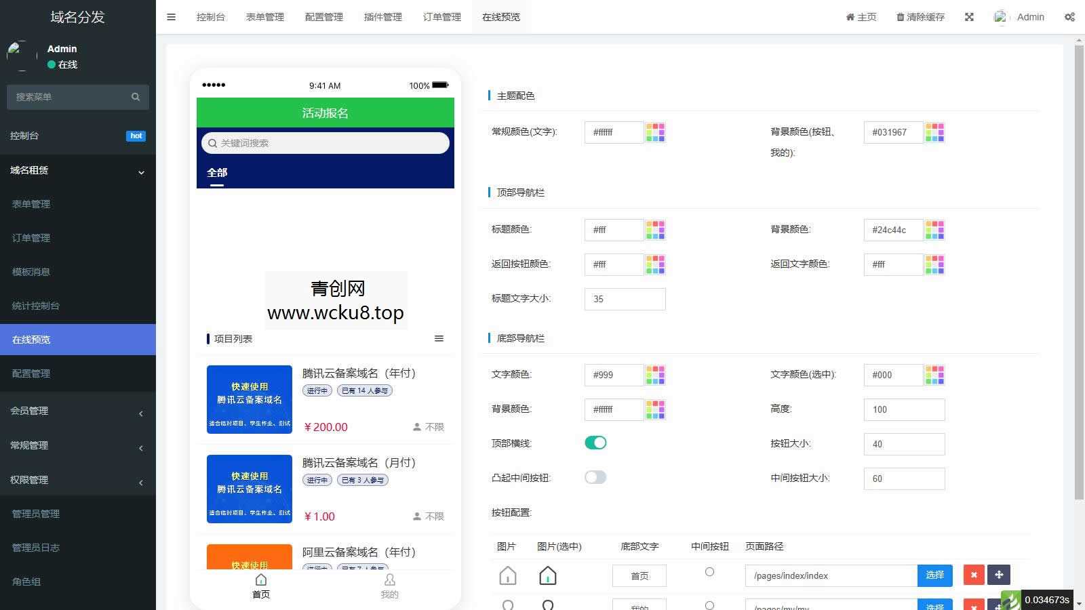This screenshot has width=1085, height=610.
Task: Click the 选择 button for the index page path
Action: (934, 575)
